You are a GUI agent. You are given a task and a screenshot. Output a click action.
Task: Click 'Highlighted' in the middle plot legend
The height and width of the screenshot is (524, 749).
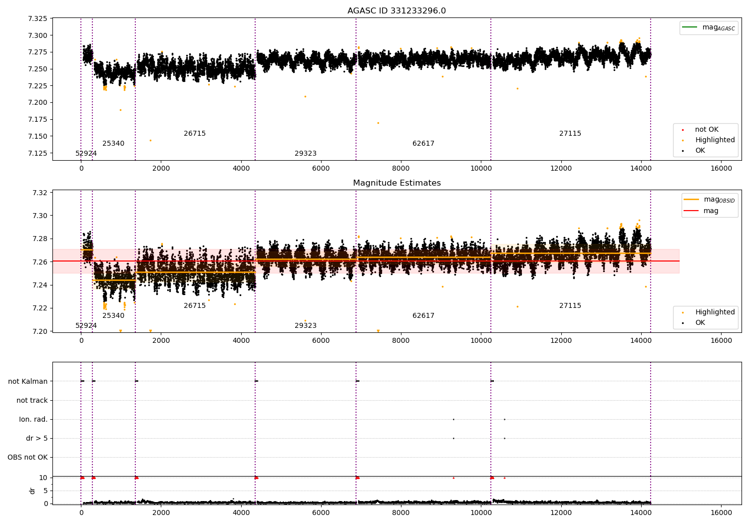709,312
